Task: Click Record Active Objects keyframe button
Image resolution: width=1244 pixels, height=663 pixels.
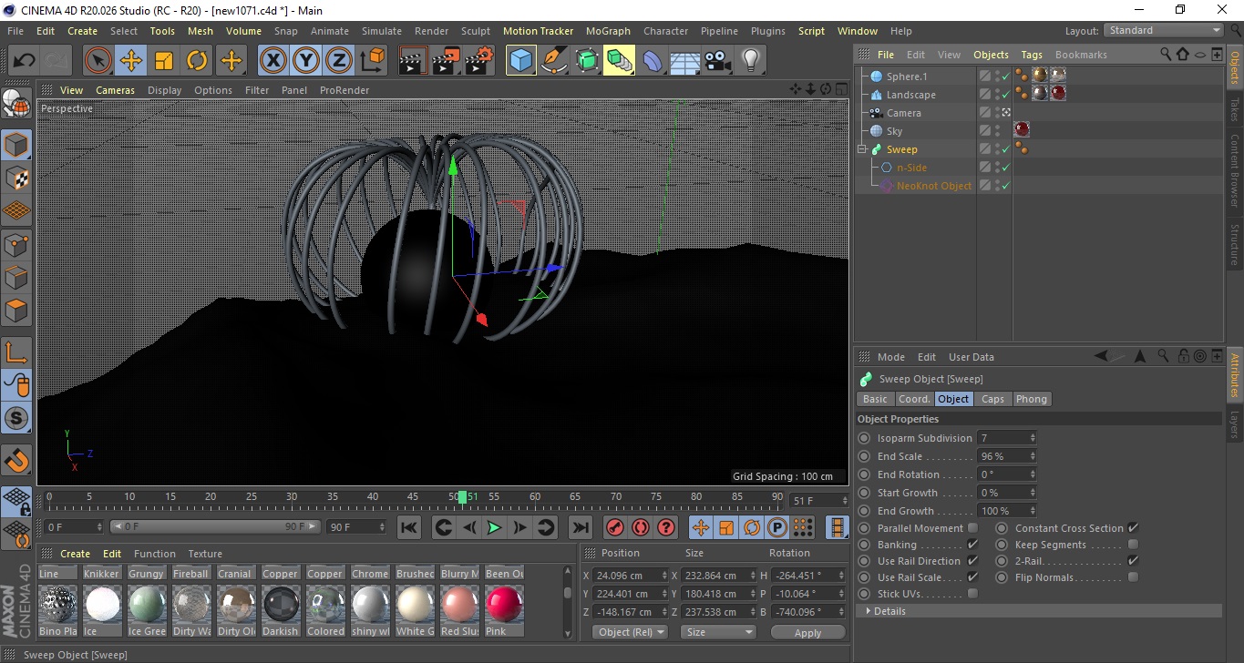Action: [615, 527]
